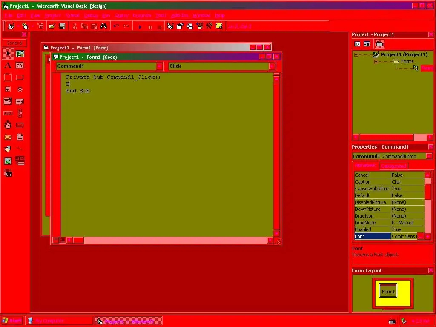Click the Form1 preview in Form Layout
The height and width of the screenshot is (327, 436).
[388, 291]
